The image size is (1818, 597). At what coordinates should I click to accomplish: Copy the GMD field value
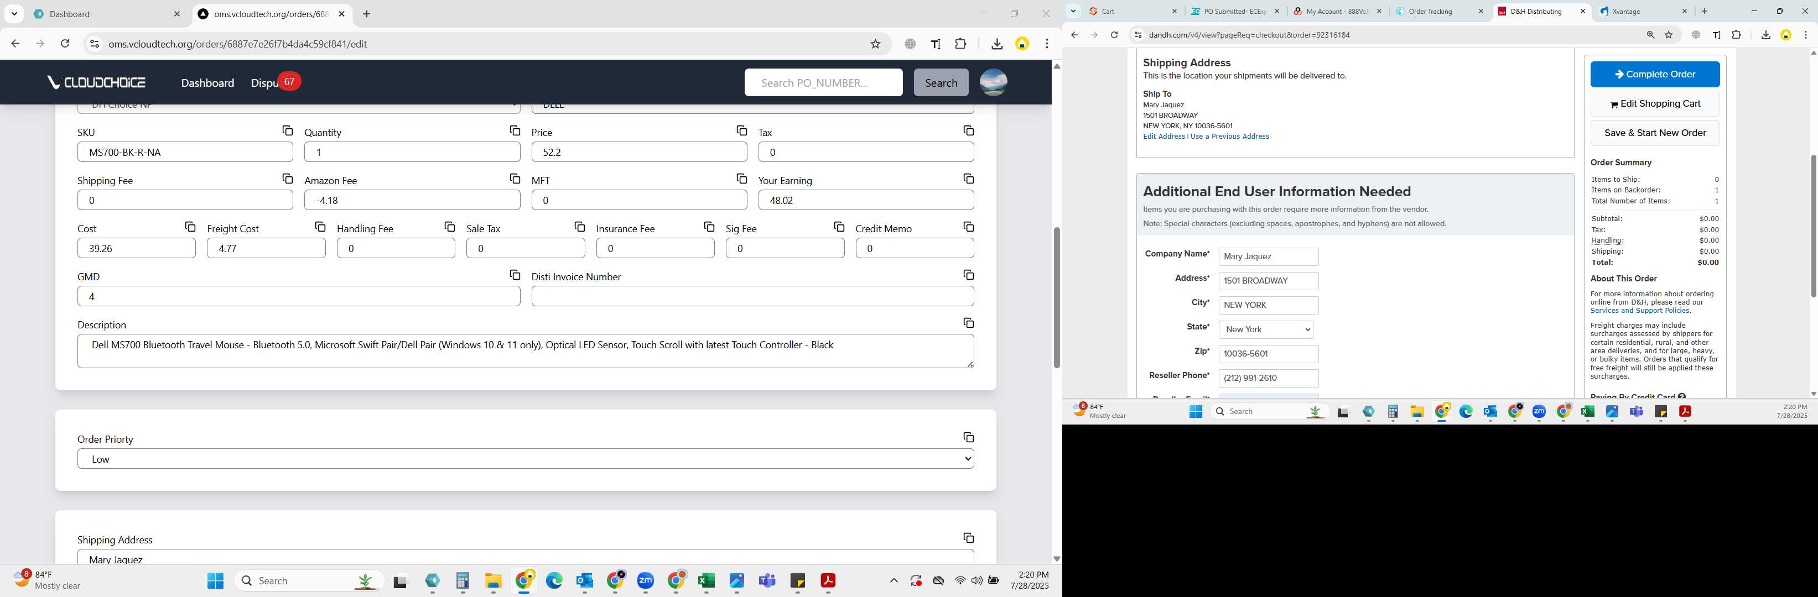click(515, 274)
